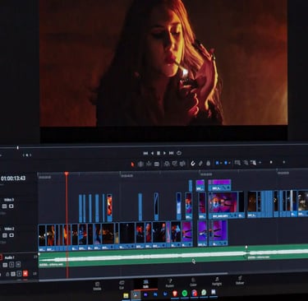Image resolution: width=308 pixels, height=301 pixels.
Task: Toggle timeline Snapping magnet icon
Action: [193, 164]
